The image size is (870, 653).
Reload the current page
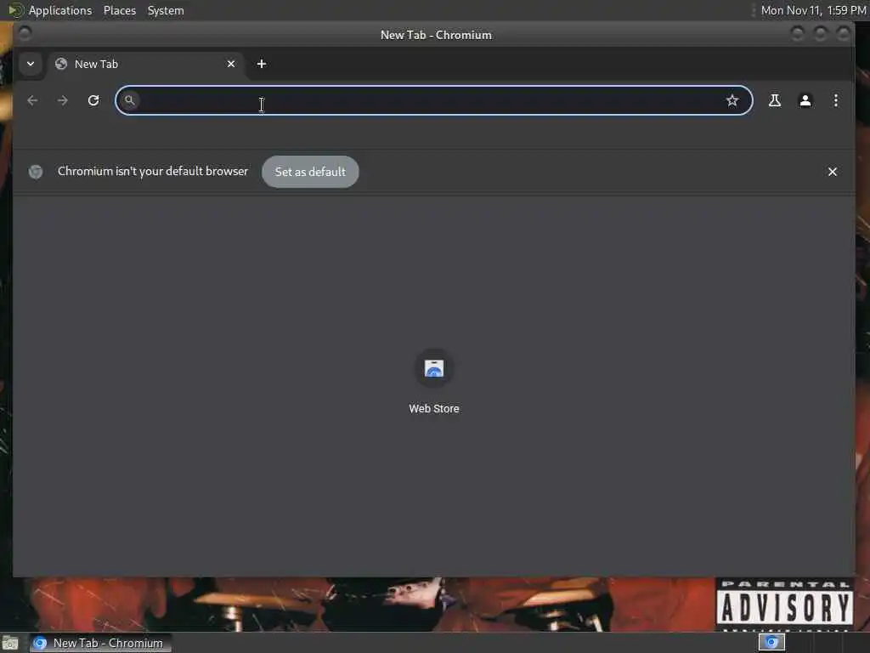93,100
